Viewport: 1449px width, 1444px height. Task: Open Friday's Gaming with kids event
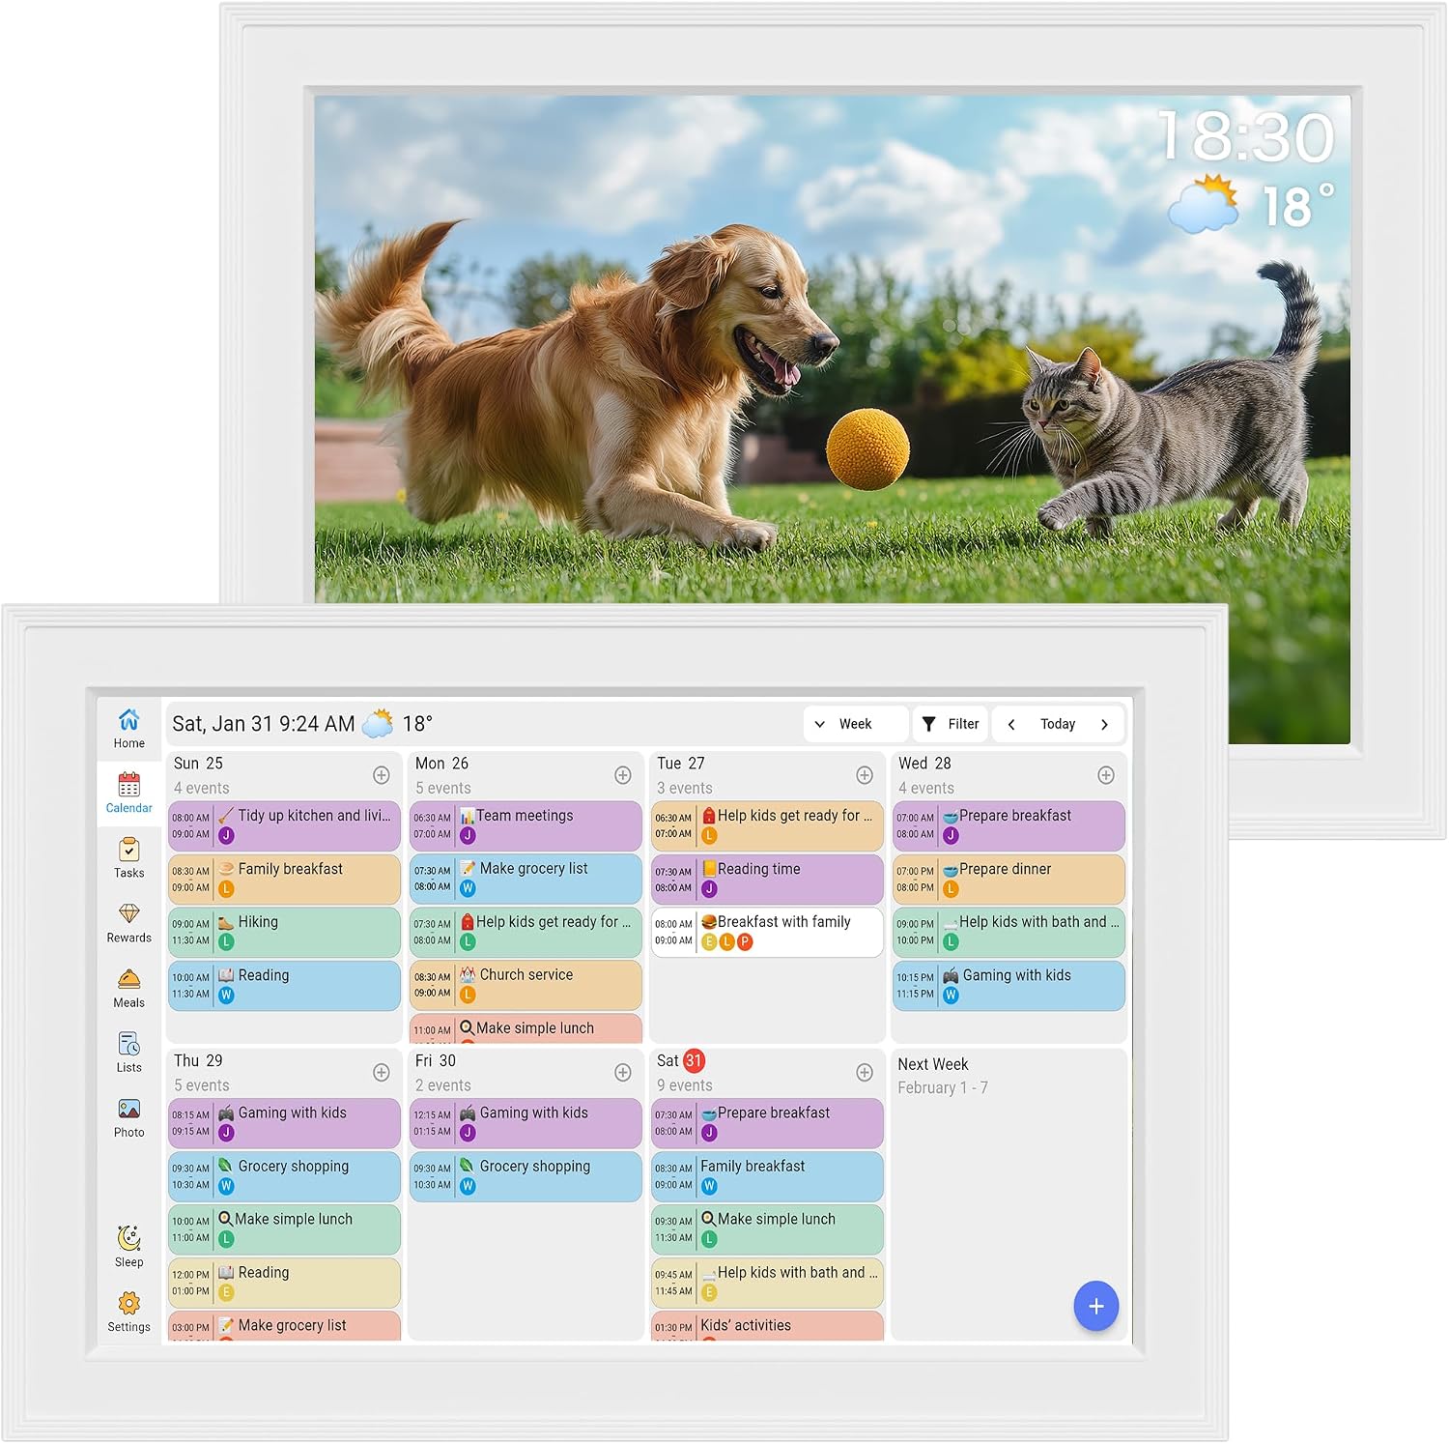(x=526, y=1123)
